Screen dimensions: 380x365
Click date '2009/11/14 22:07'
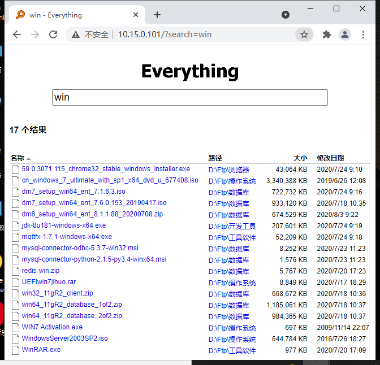coord(343,328)
